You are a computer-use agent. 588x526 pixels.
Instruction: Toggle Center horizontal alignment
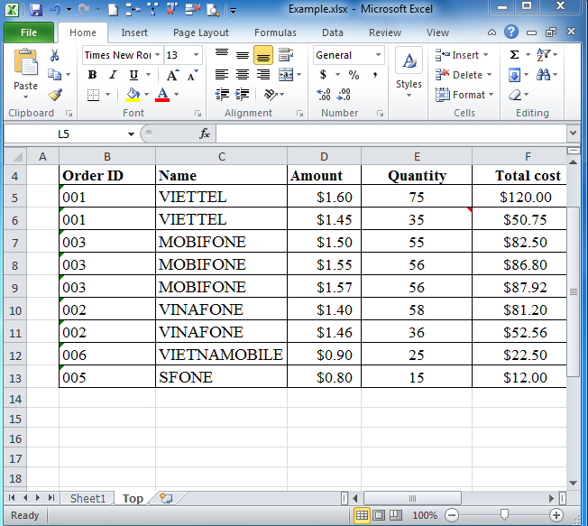243,75
